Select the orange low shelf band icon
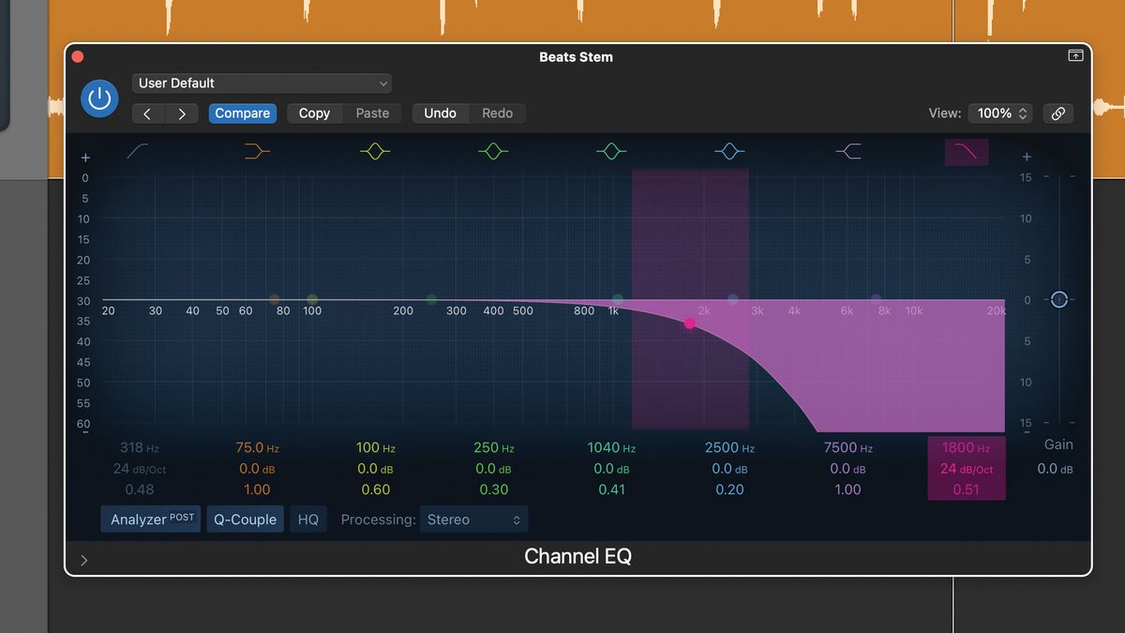This screenshot has height=633, width=1125. click(x=256, y=150)
